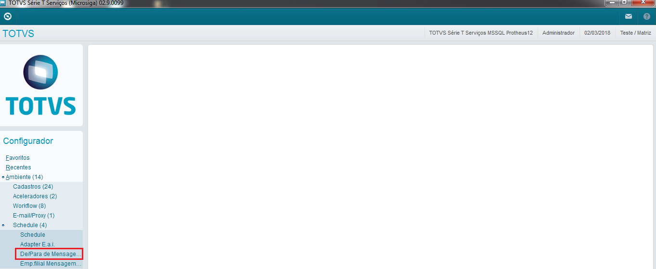
Task: Open the Workflow (8) submenu
Action: (x=29, y=206)
